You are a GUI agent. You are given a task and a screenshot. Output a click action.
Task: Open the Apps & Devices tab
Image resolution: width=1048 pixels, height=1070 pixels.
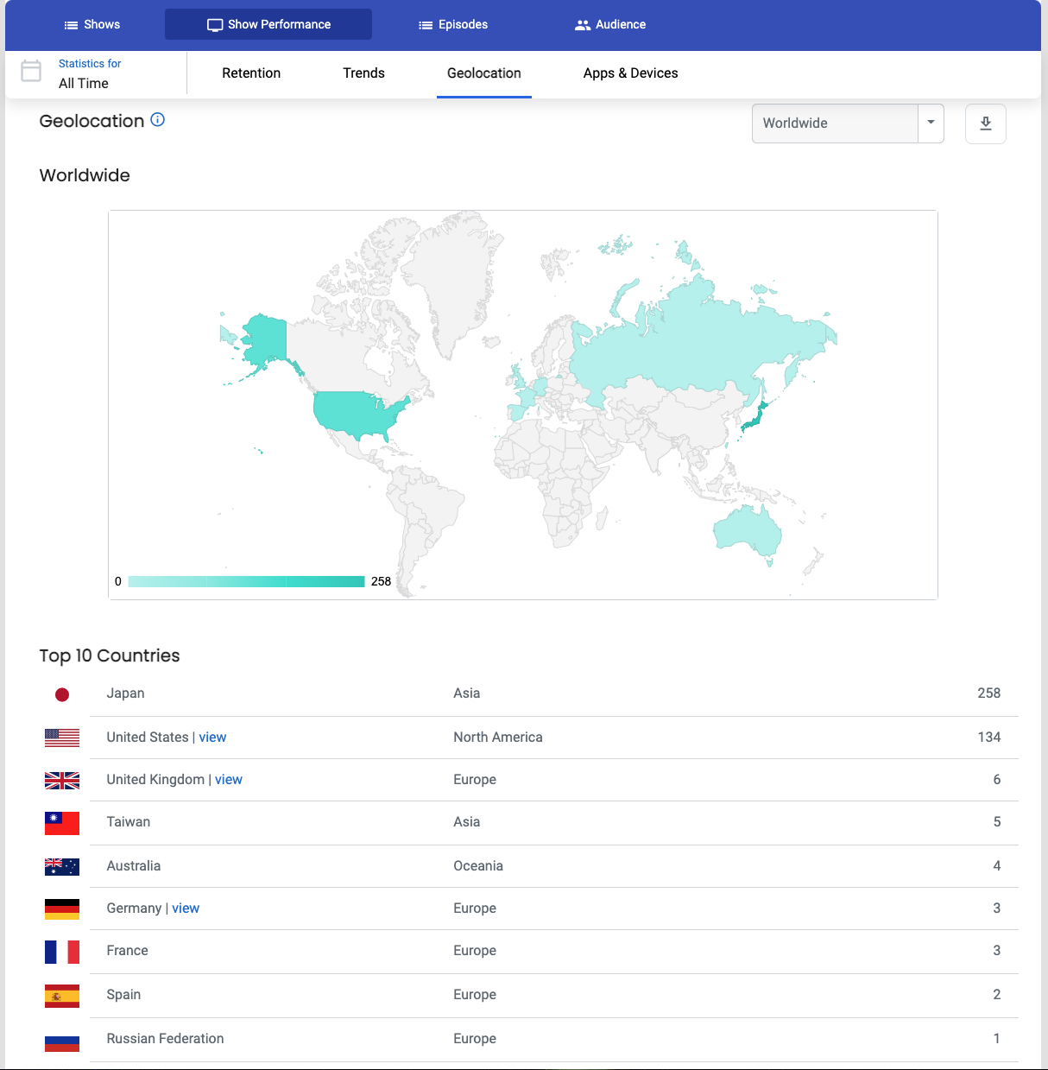click(630, 73)
